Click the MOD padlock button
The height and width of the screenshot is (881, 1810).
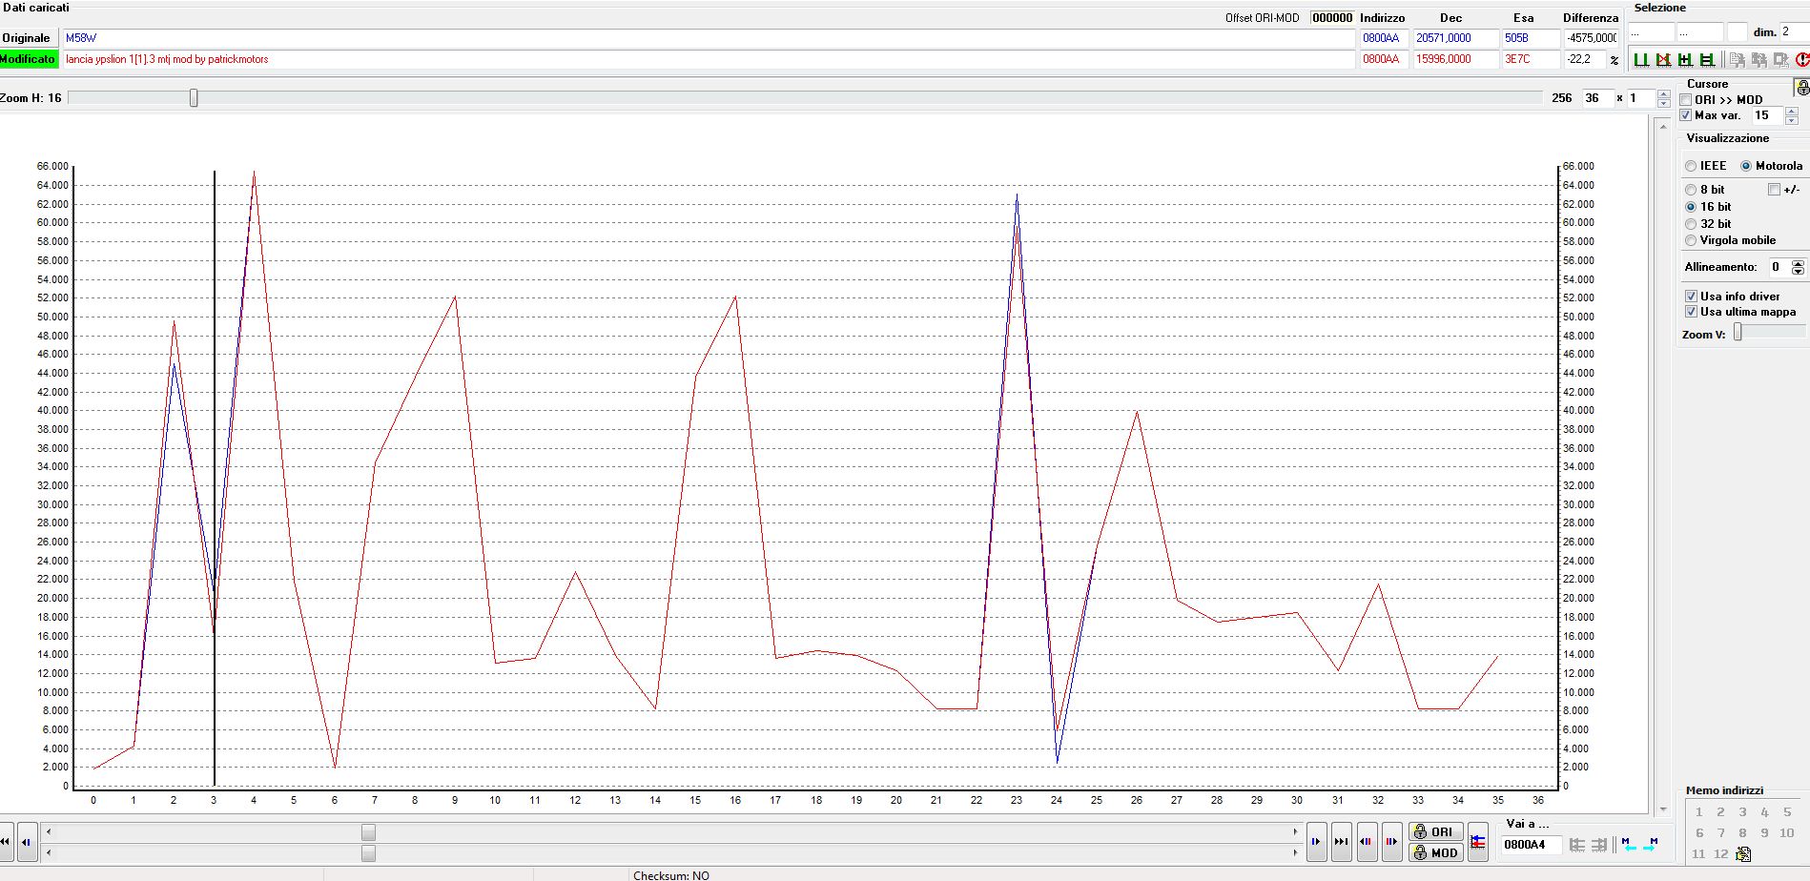tap(1435, 852)
